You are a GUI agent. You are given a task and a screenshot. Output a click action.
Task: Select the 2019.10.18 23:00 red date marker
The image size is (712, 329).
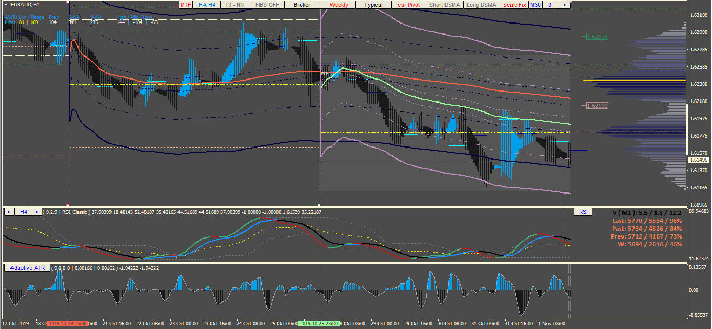[68, 324]
